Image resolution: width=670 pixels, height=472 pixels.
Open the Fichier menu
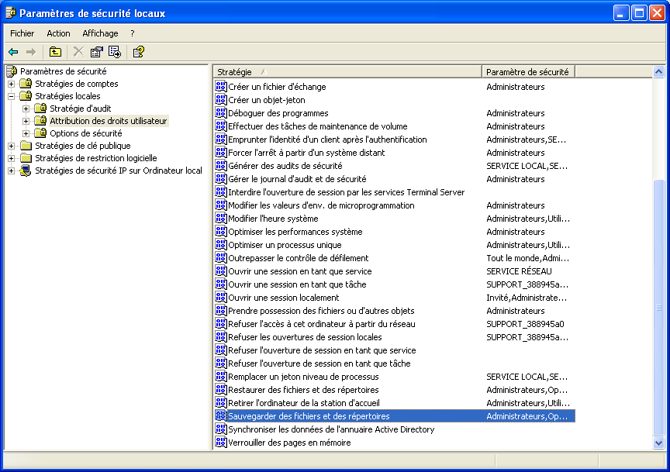pos(22,33)
